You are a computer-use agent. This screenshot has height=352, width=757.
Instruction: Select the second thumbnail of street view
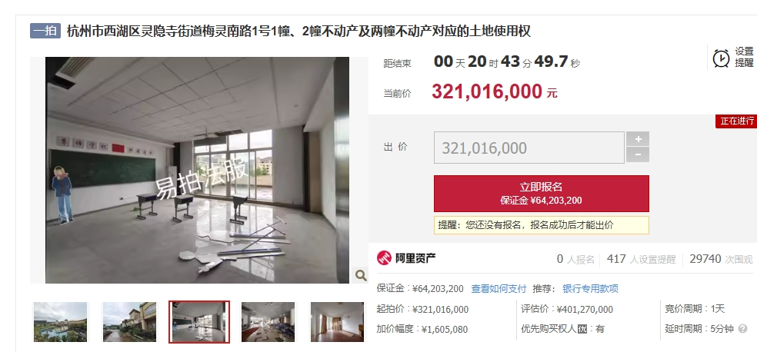[x=129, y=322]
